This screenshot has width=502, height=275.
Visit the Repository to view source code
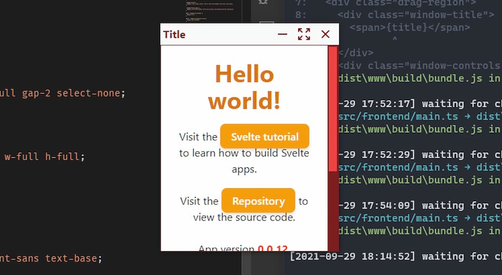point(258,201)
